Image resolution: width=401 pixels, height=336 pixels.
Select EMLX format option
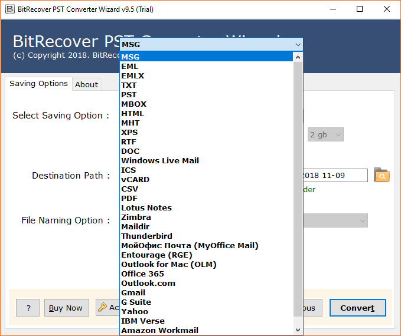pos(206,75)
